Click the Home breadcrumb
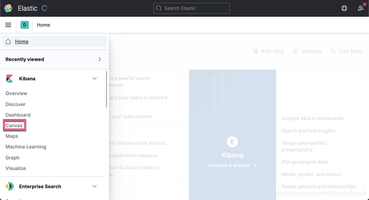 pos(43,25)
